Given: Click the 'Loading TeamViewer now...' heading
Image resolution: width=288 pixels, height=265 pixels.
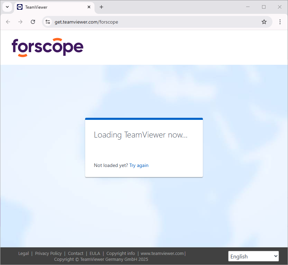Looking at the screenshot, I should tap(141, 135).
